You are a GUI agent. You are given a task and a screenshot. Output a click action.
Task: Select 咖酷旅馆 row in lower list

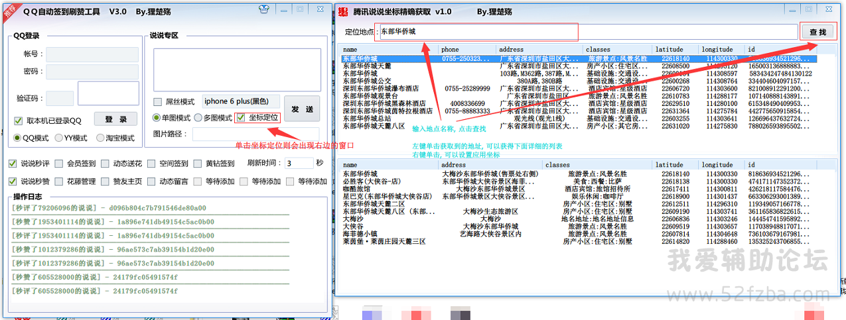click(578, 189)
